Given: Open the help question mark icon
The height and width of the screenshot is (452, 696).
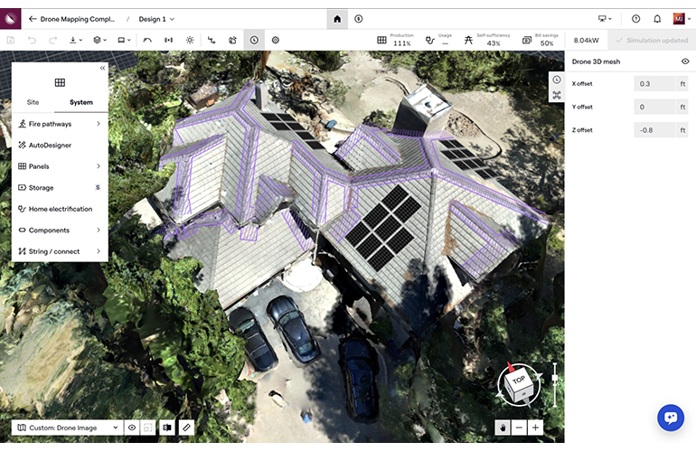Looking at the screenshot, I should [x=635, y=19].
